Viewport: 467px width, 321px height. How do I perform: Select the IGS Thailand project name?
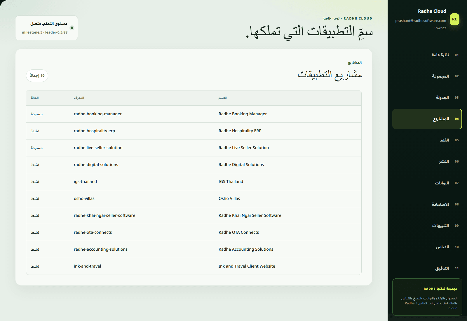[231, 182]
